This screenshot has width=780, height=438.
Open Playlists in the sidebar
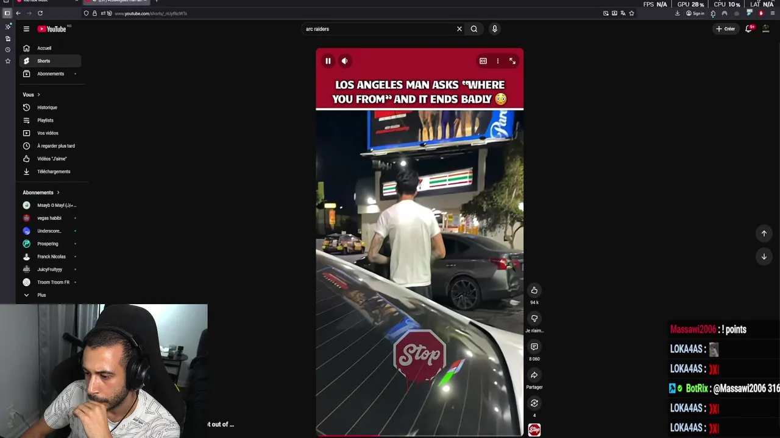(x=49, y=120)
